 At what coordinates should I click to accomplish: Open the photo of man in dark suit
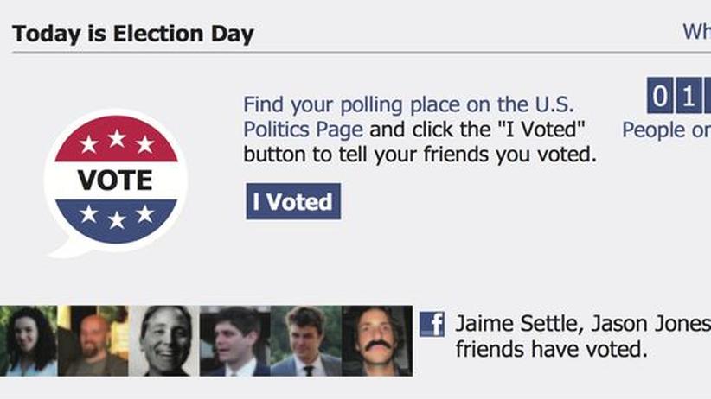point(235,340)
